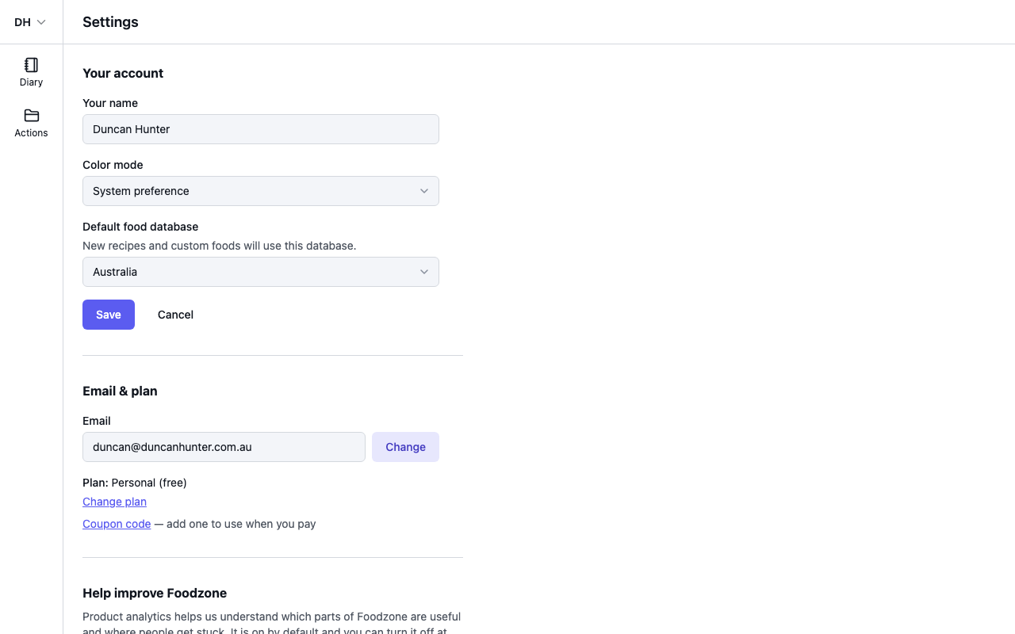
Task: Expand the DH account menu
Action: click(30, 22)
